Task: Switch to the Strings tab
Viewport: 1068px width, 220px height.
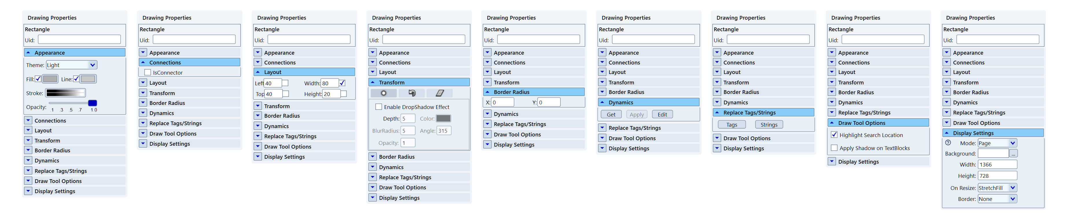Action: click(769, 125)
